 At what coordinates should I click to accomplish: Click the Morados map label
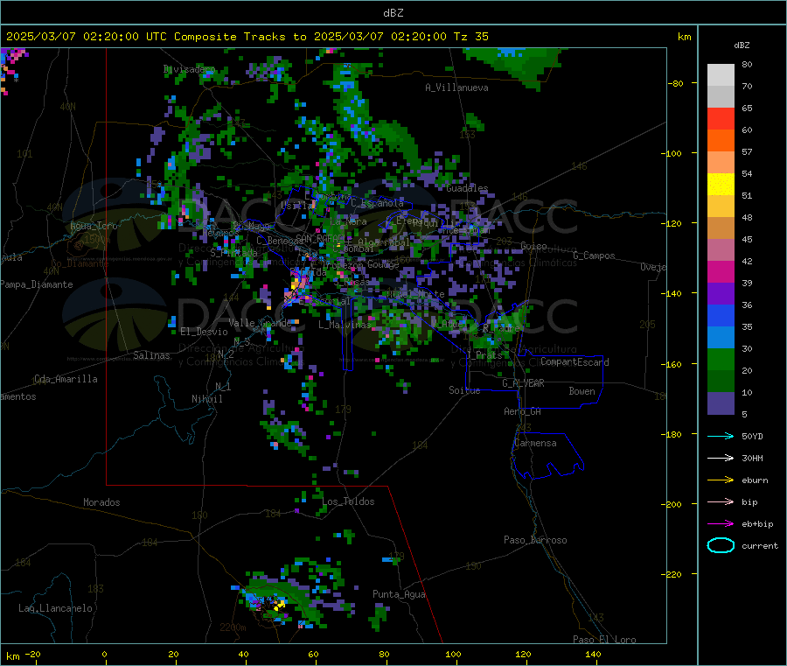click(x=102, y=502)
